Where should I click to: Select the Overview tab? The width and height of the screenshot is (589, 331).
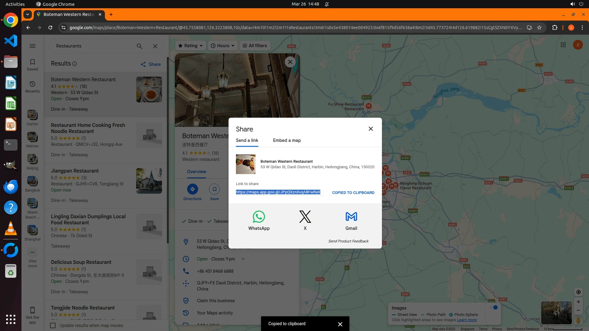tap(196, 172)
